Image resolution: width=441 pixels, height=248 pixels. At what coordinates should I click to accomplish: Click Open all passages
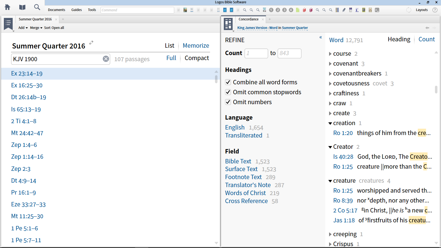pyautogui.click(x=58, y=28)
